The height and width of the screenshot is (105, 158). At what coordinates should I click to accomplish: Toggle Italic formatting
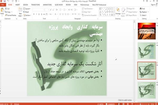(x=36, y=14)
